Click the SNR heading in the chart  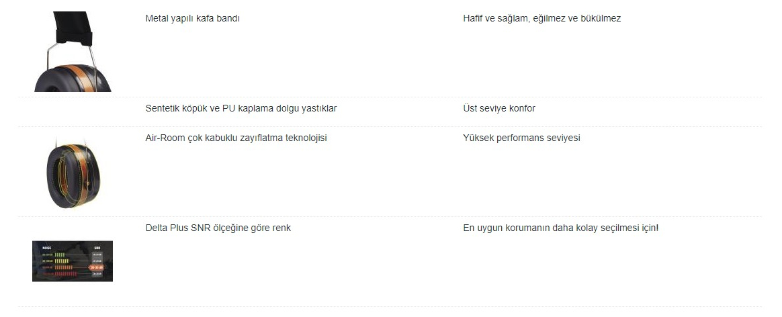tap(97, 248)
